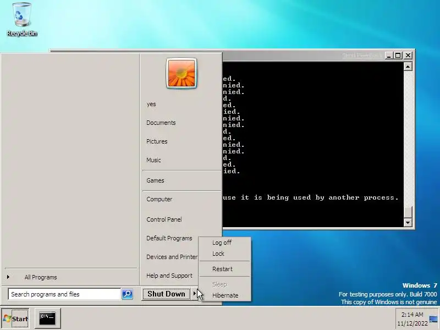
Task: Choose Lock from power menu
Action: (218, 254)
